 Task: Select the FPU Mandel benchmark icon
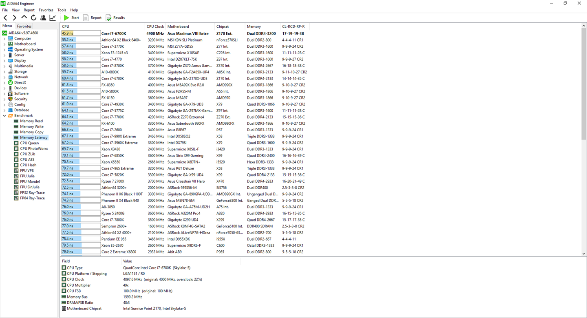(x=16, y=182)
